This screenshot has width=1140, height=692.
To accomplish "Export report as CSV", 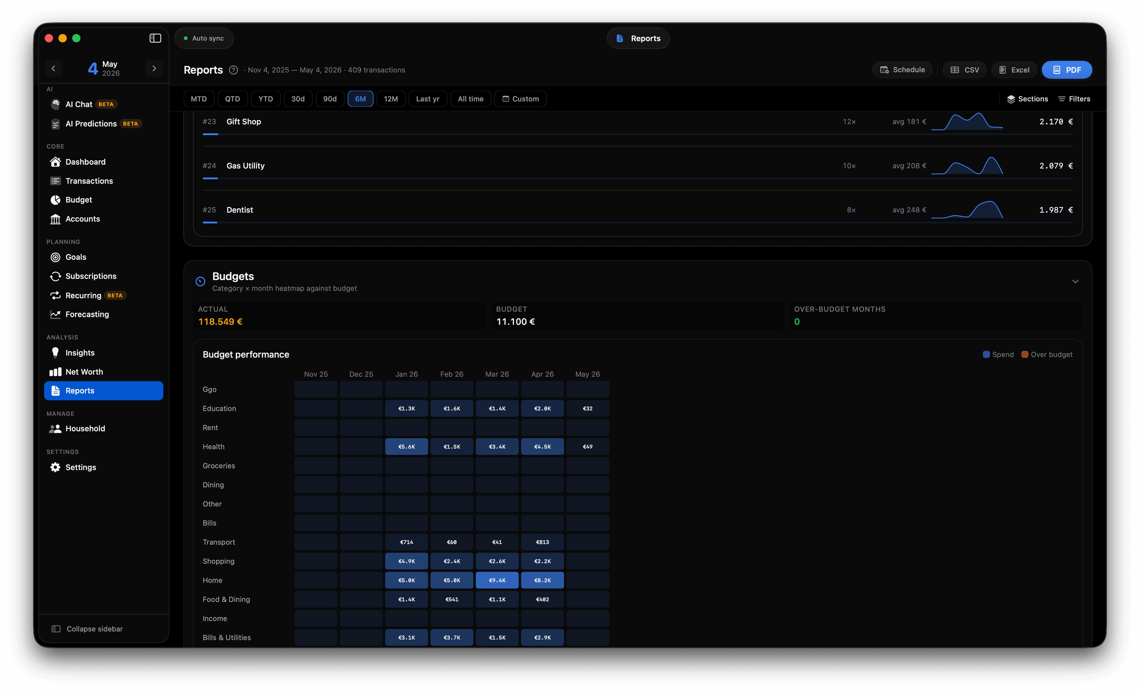I will click(x=965, y=70).
